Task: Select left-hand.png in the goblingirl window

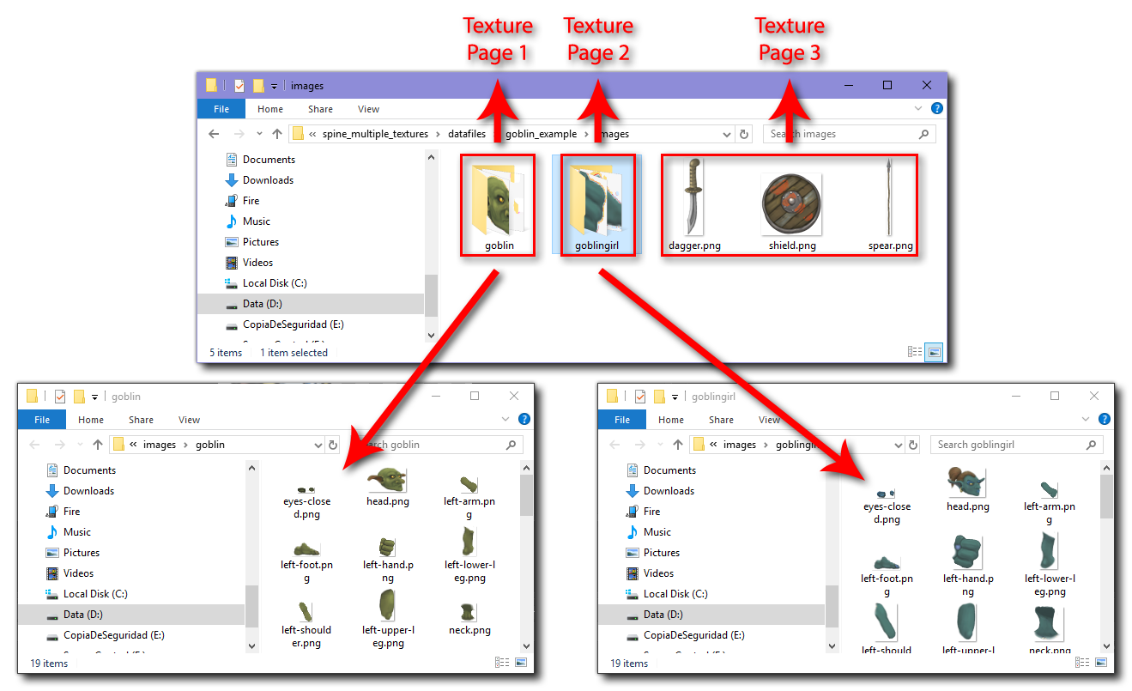Action: tap(968, 567)
